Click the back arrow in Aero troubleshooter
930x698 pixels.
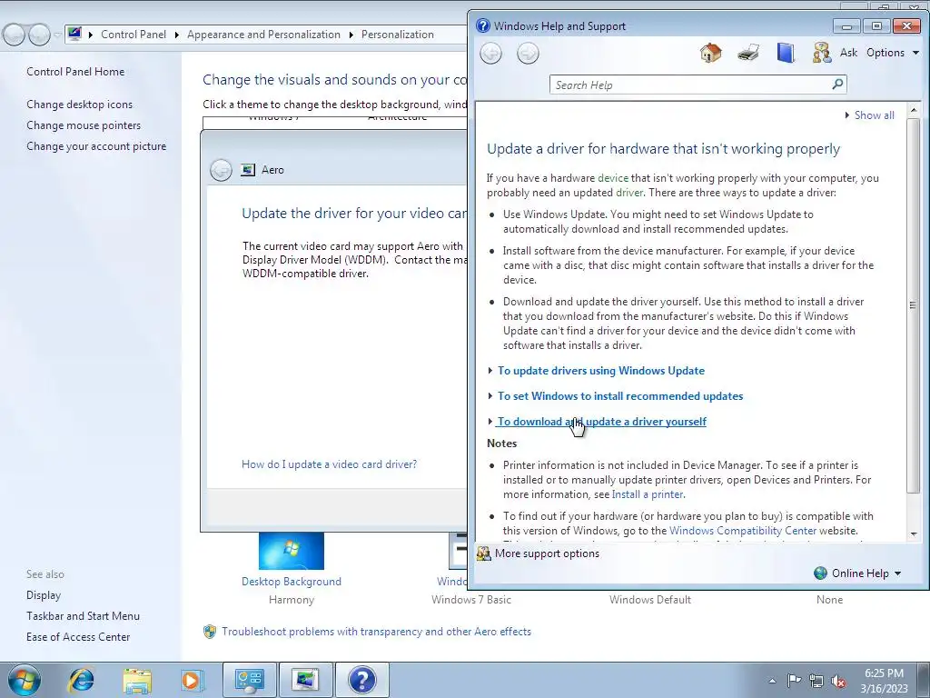(221, 170)
